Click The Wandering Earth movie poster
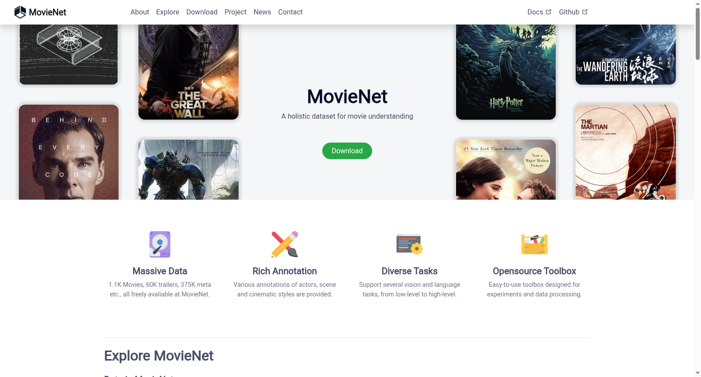Viewport: 701px width, 377px height. point(626,54)
